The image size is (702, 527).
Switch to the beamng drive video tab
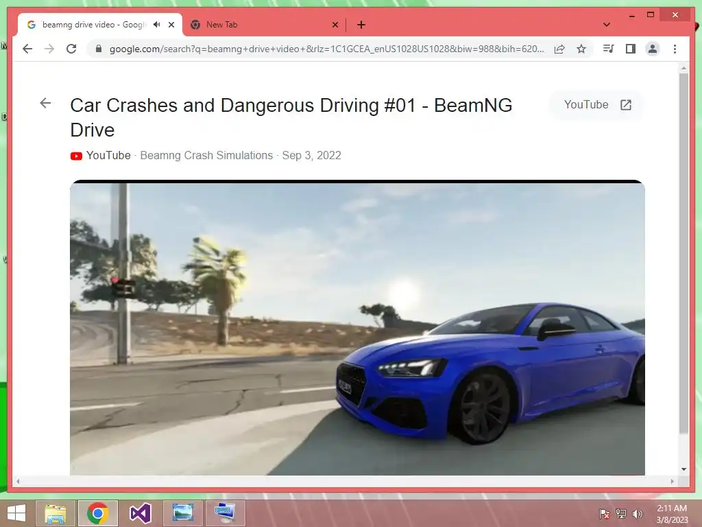(100, 25)
